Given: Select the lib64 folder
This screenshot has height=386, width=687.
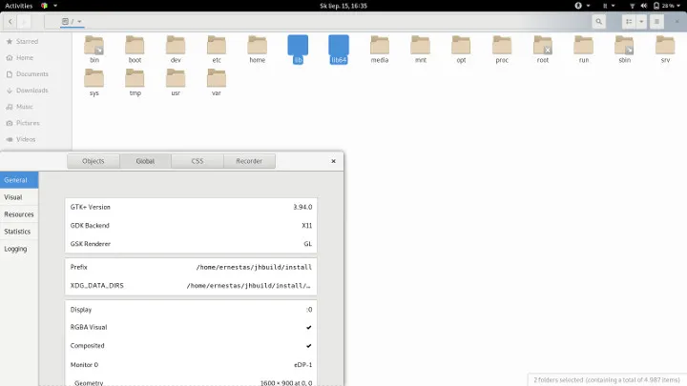Looking at the screenshot, I should (x=339, y=48).
